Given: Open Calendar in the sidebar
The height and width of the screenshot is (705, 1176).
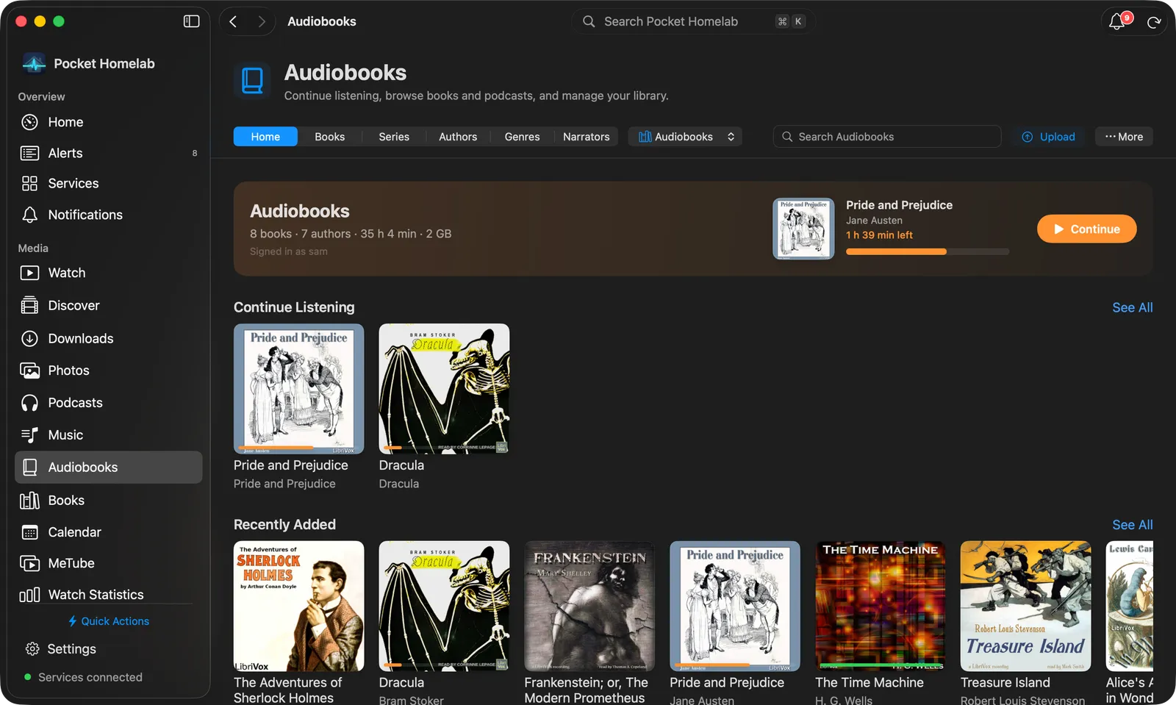Looking at the screenshot, I should (109, 532).
